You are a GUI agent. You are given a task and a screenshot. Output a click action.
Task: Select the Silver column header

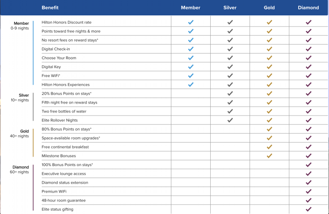click(x=230, y=8)
